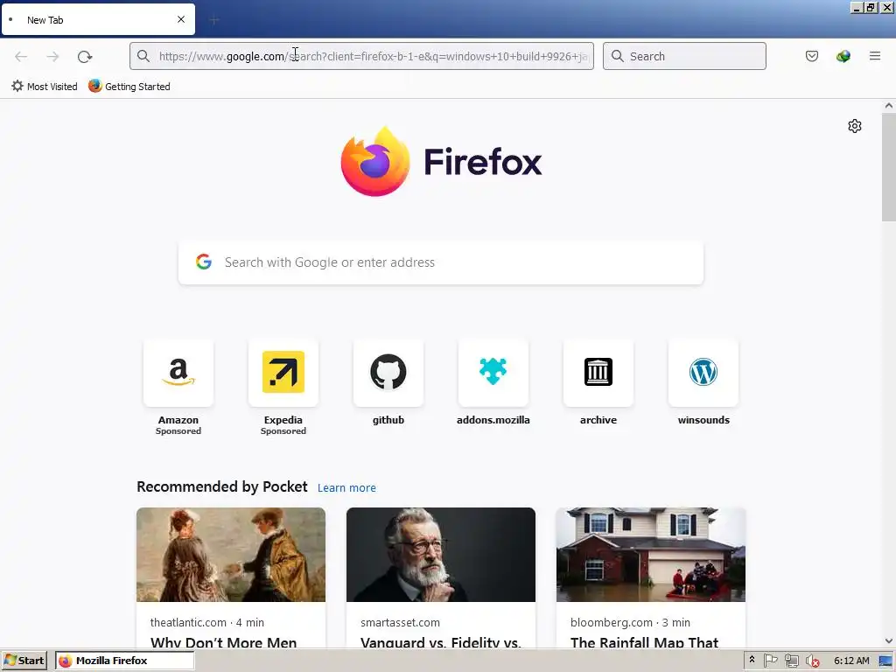The width and height of the screenshot is (896, 672).
Task: Click the network computers tray icon
Action: 791,661
